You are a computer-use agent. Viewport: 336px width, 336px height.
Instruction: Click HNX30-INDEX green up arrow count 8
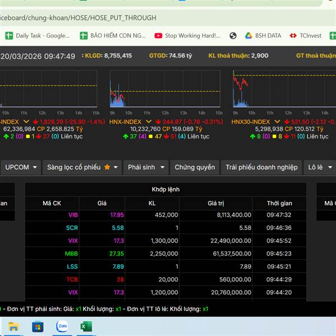(255, 136)
